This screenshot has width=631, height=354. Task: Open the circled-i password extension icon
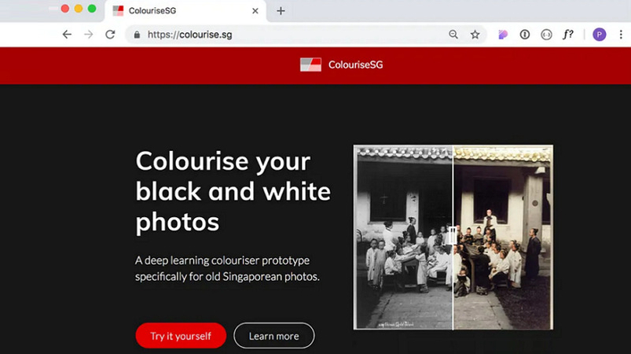tap(524, 35)
